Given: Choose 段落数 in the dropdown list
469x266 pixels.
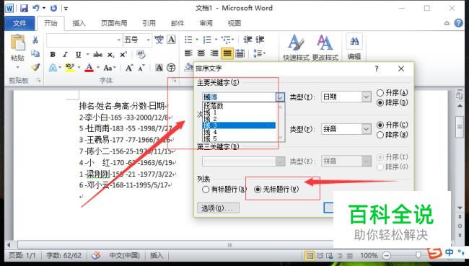Looking at the screenshot, I should 239,105.
